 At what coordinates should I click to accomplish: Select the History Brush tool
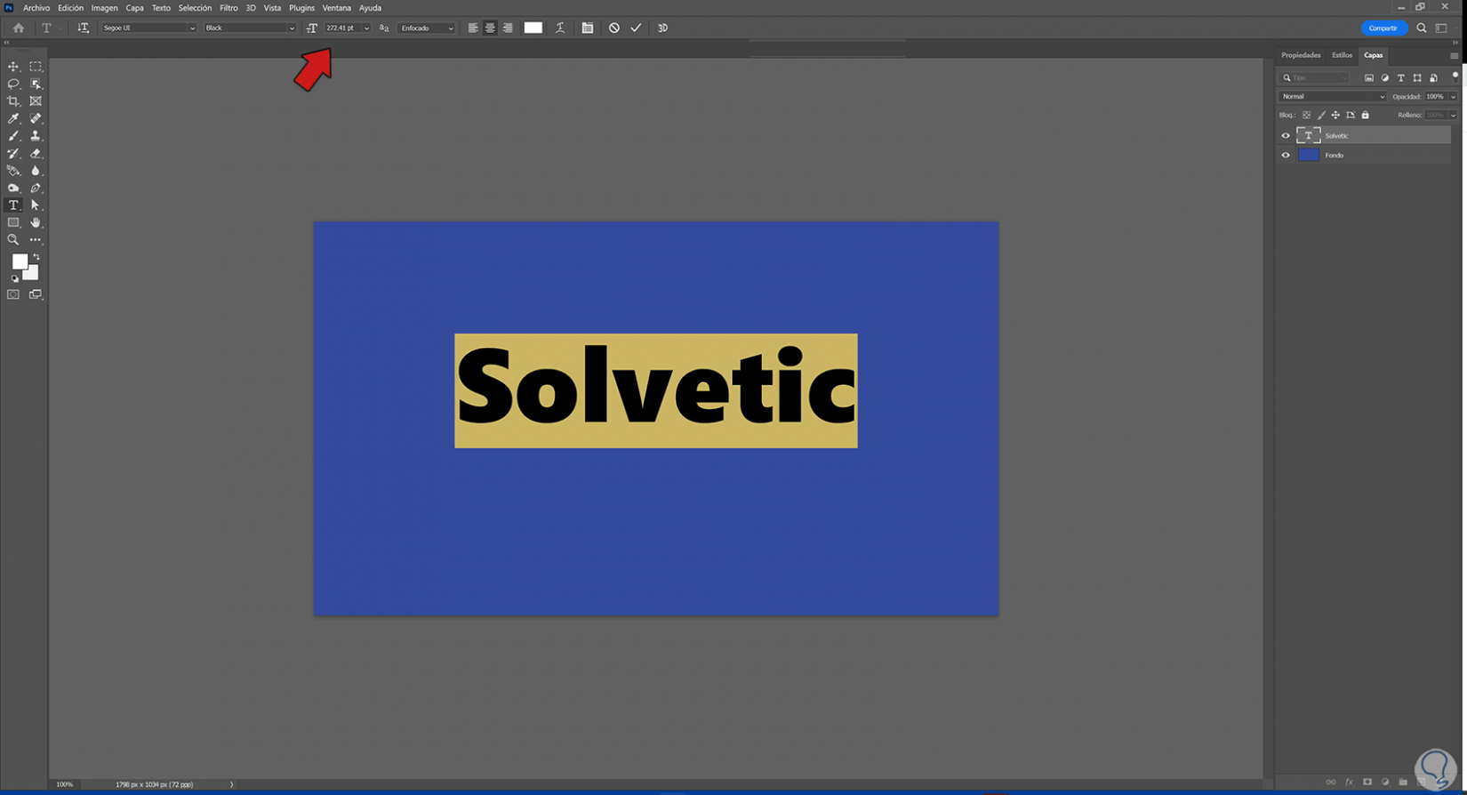[13, 153]
